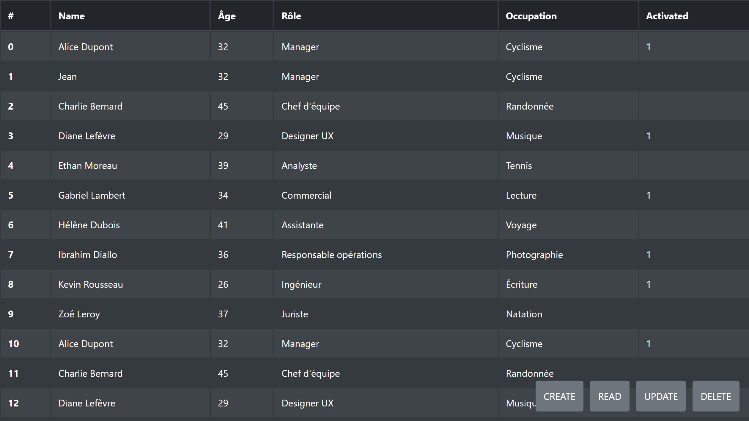
Task: Select row number 5 index cell
Action: point(25,195)
